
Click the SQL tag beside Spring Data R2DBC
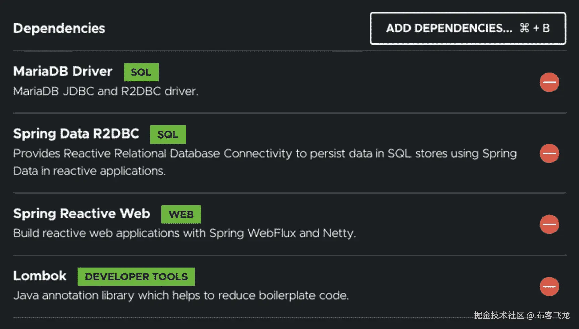[x=168, y=134]
